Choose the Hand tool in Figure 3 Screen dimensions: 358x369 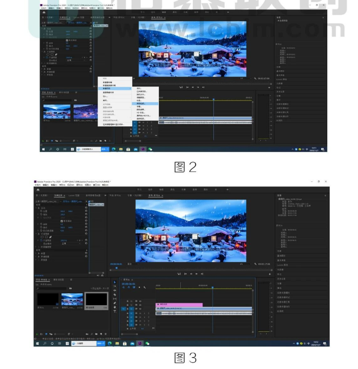point(115,307)
